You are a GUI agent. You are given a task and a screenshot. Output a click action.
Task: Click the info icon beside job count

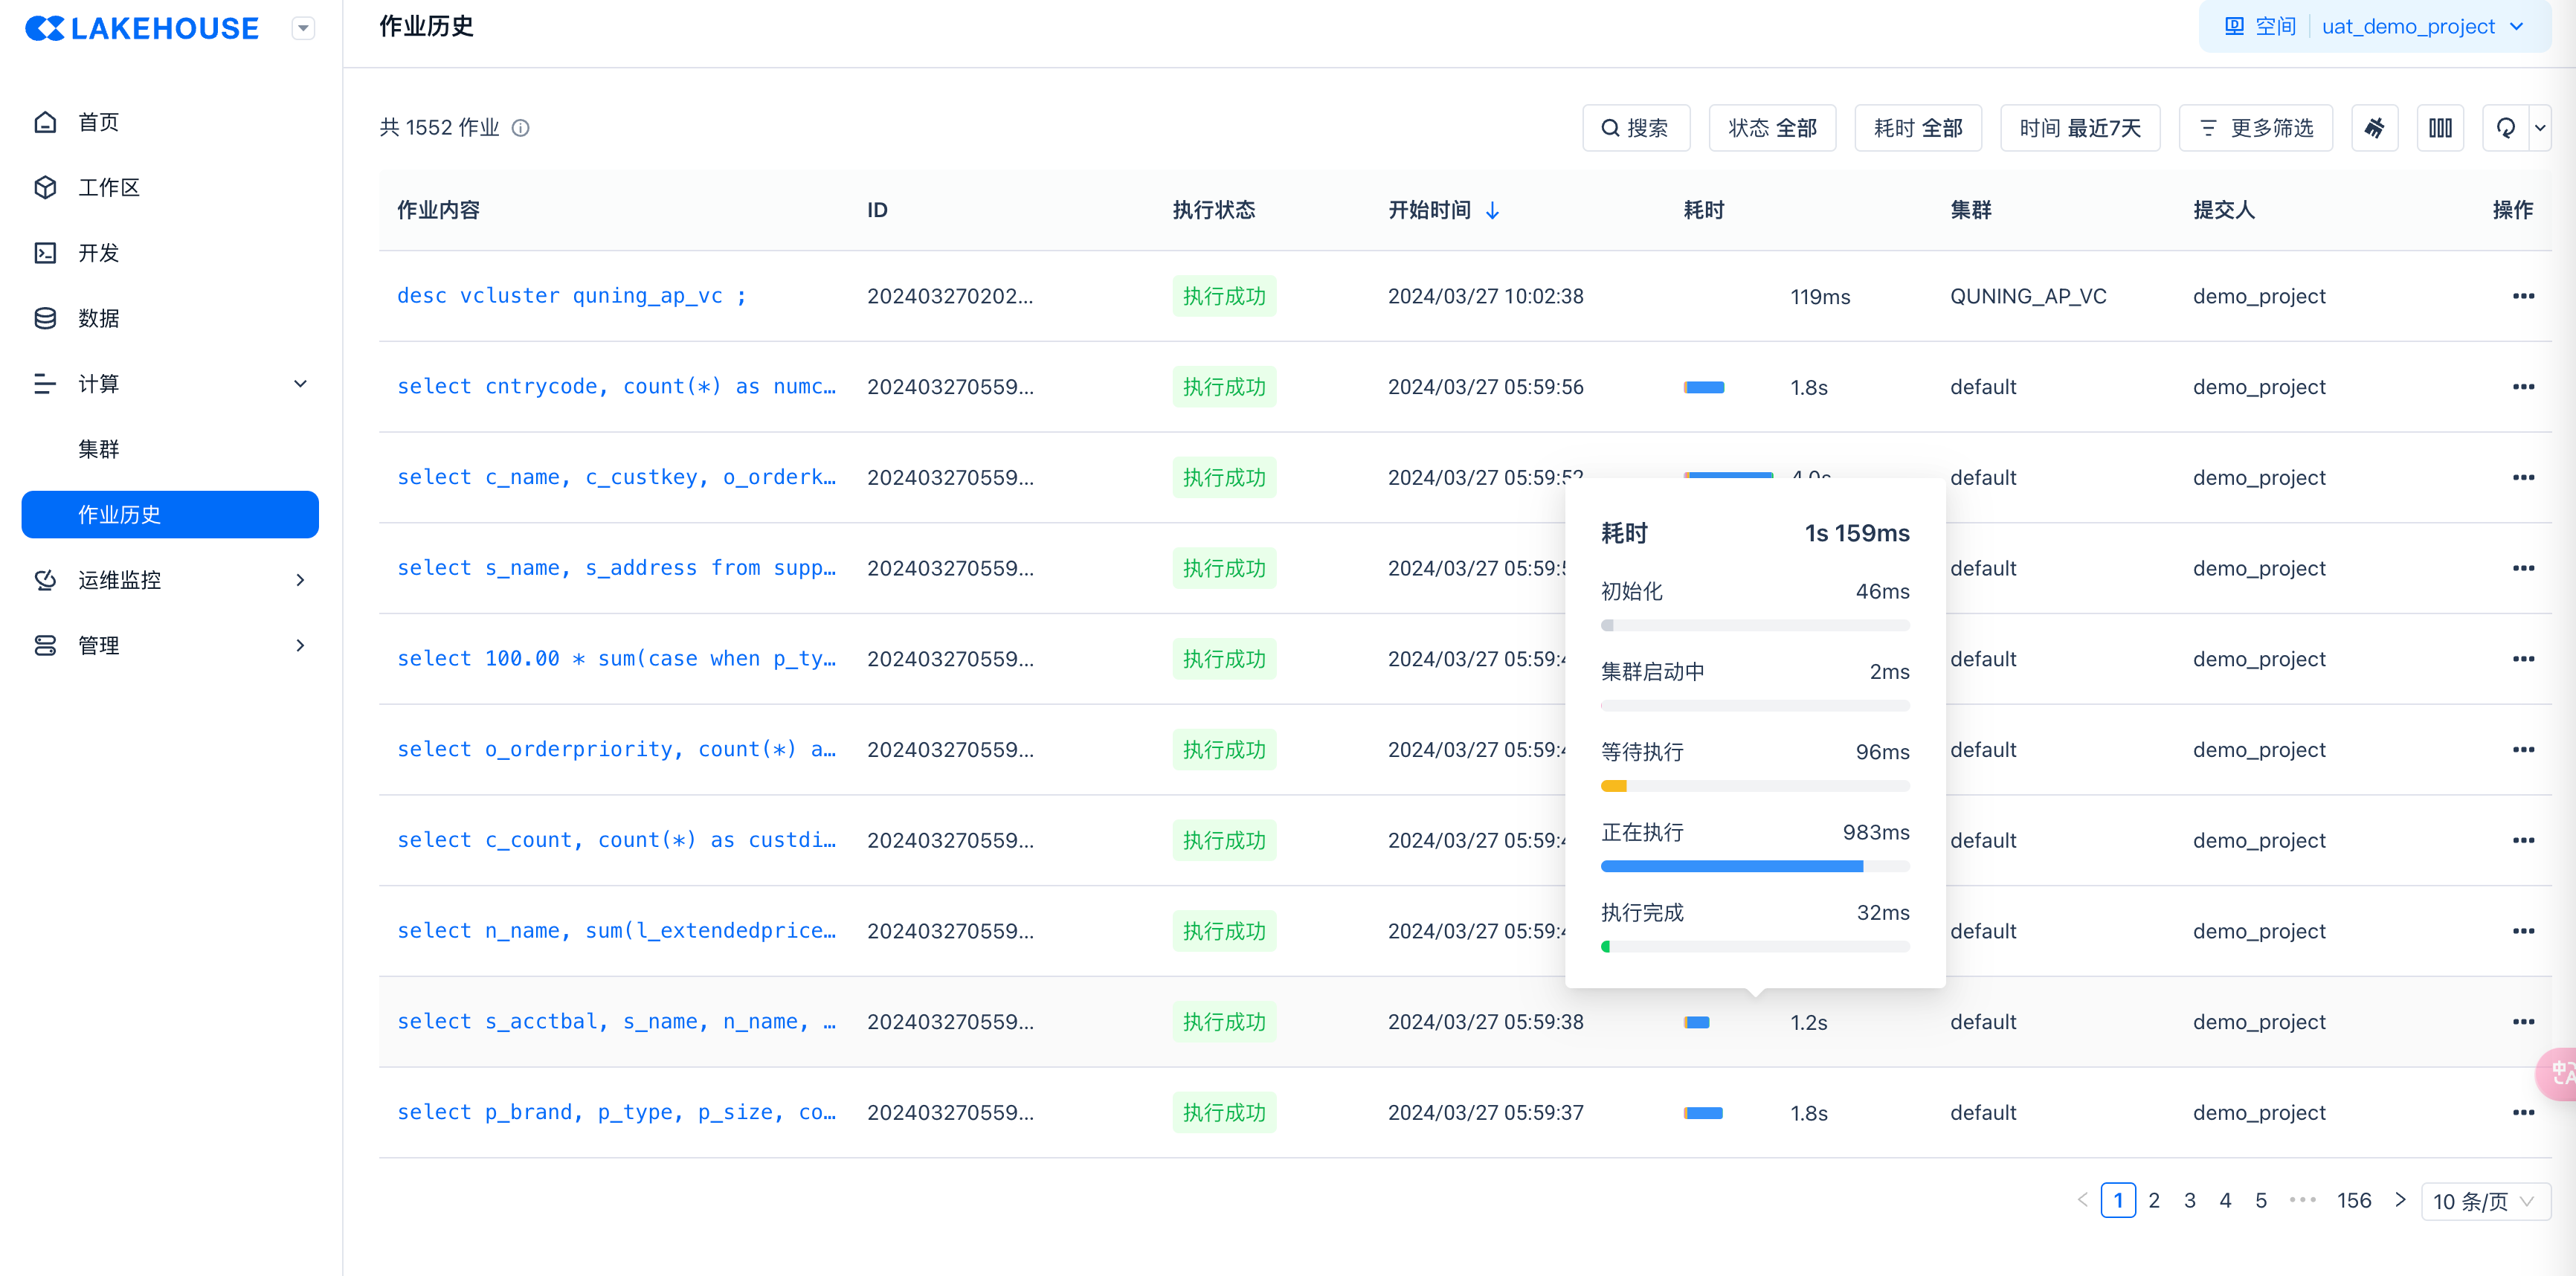coord(521,128)
